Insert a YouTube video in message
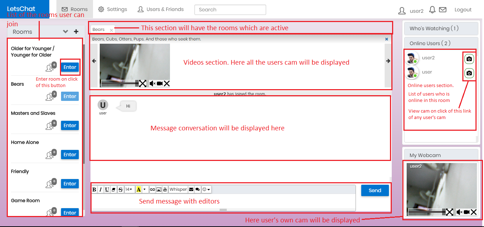This screenshot has width=484, height=227. (x=165, y=190)
